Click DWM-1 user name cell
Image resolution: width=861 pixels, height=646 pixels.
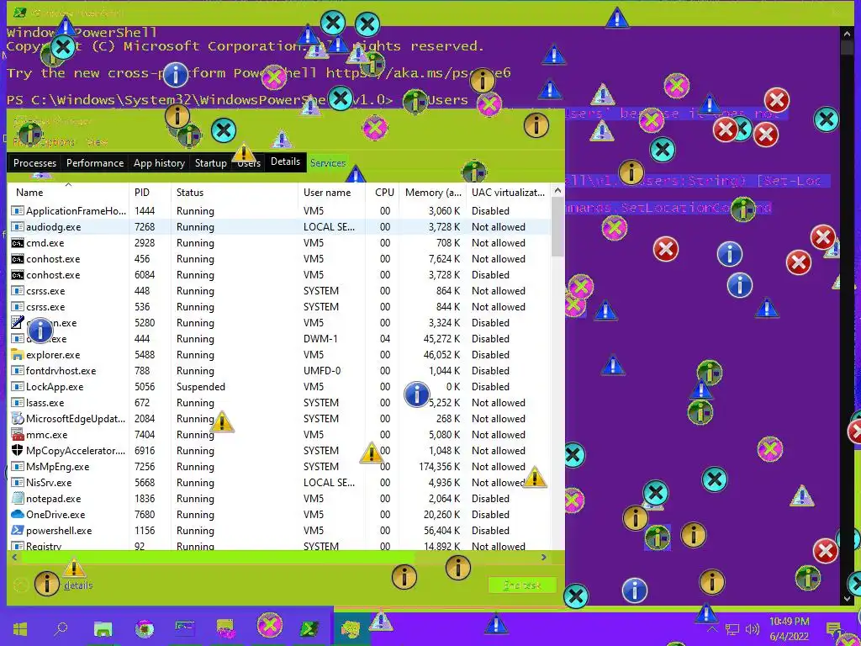click(x=322, y=339)
